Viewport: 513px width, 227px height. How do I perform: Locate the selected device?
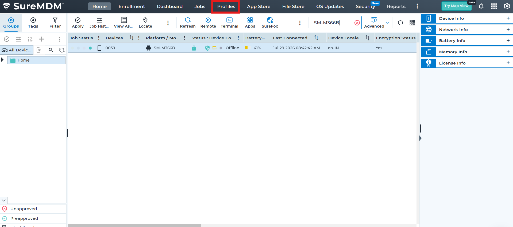145,23
